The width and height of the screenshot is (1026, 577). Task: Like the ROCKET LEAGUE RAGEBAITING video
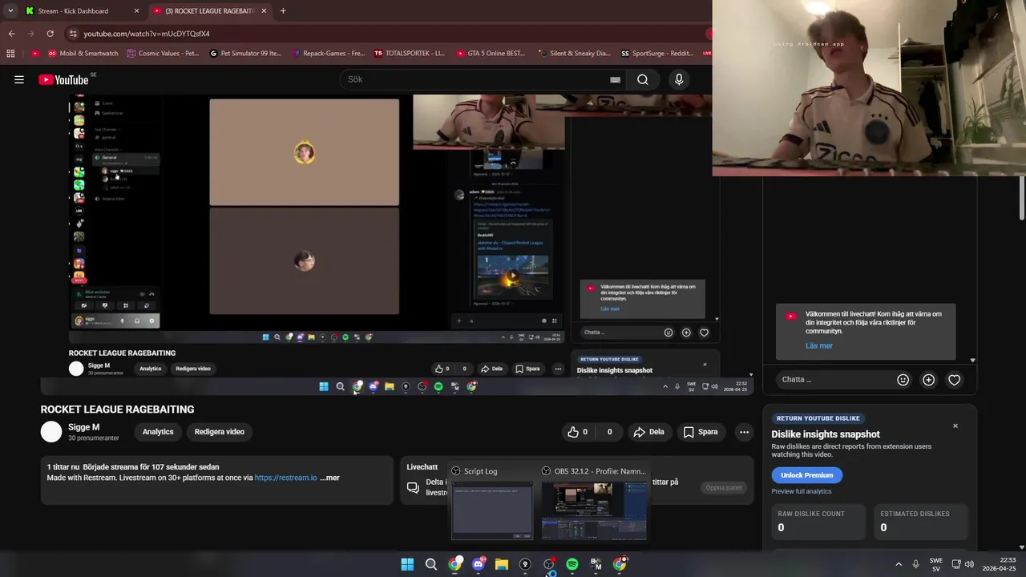coord(578,432)
